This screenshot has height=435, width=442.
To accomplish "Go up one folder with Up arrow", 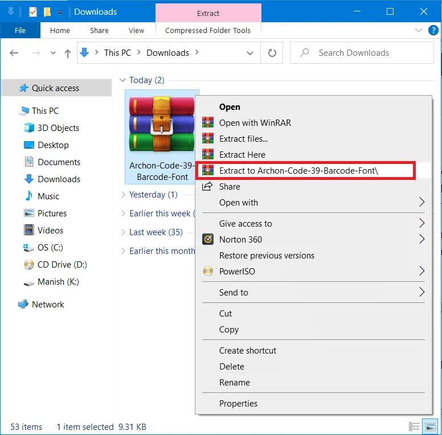I will tap(67, 53).
